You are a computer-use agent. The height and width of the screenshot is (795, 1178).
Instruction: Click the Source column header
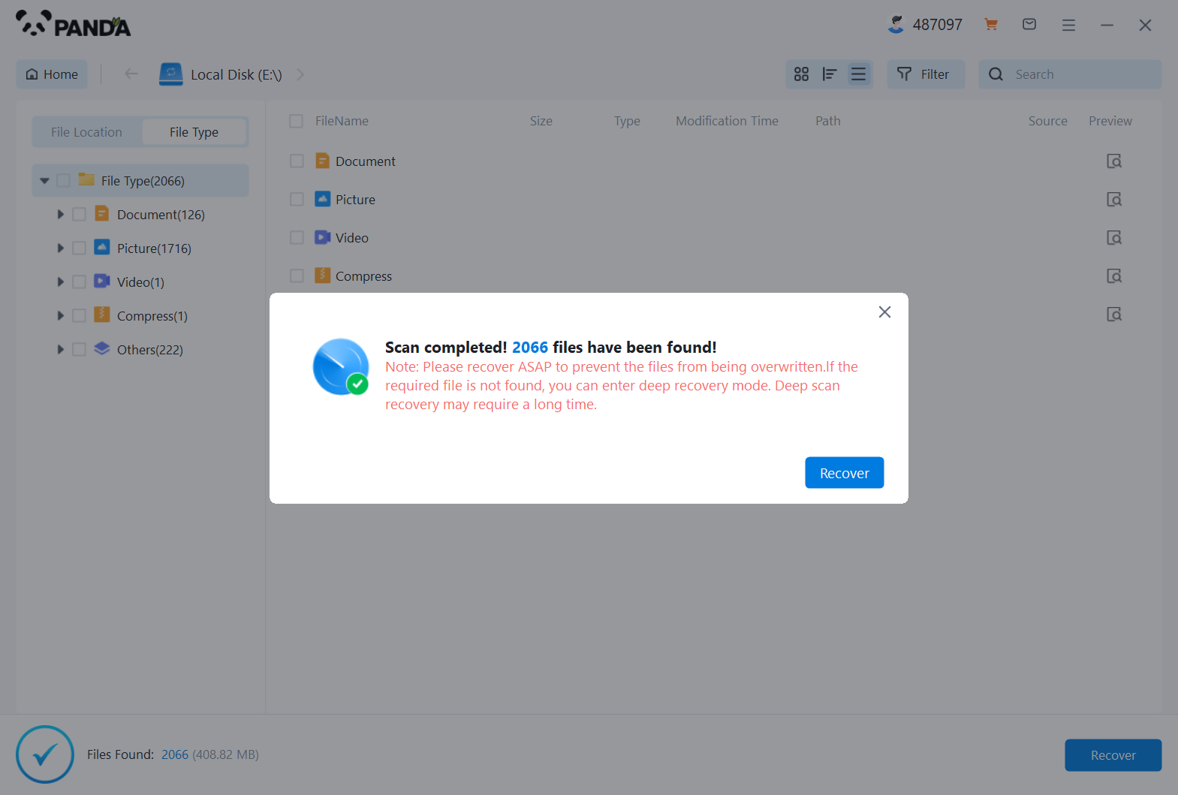[x=1047, y=121]
